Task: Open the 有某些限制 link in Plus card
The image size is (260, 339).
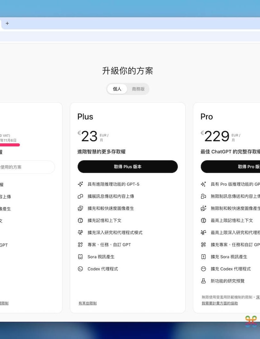Action: coord(87,303)
